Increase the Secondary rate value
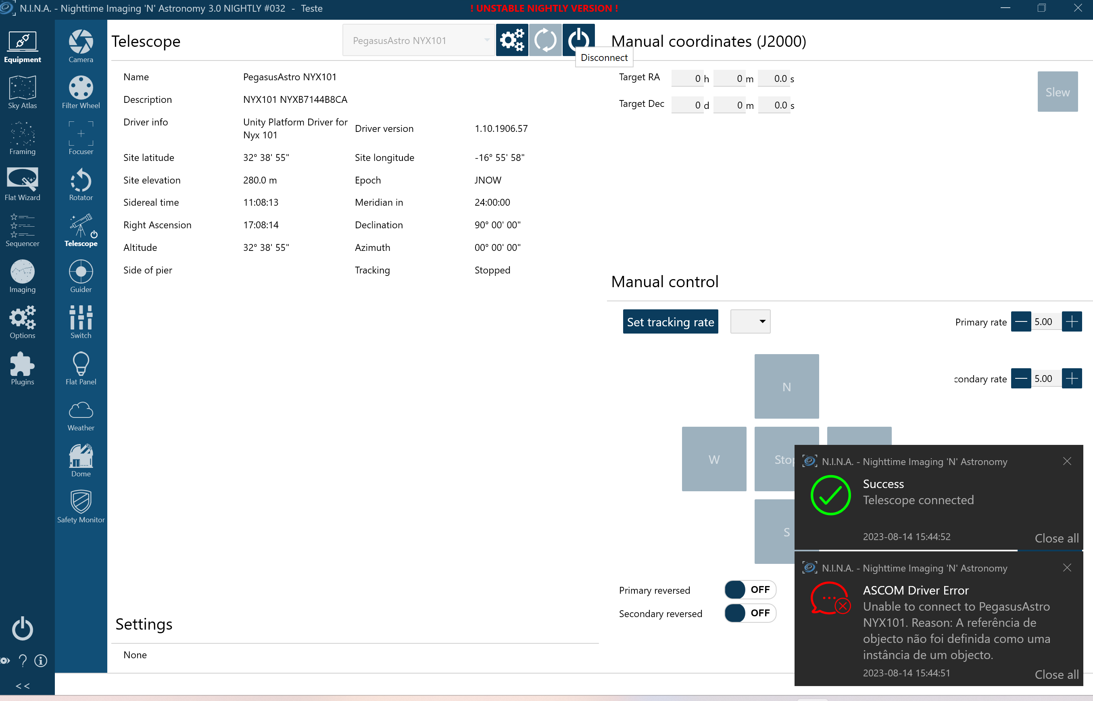 pyautogui.click(x=1072, y=379)
